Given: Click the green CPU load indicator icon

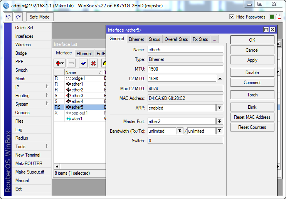Looking at the screenshot, I should [272, 17].
